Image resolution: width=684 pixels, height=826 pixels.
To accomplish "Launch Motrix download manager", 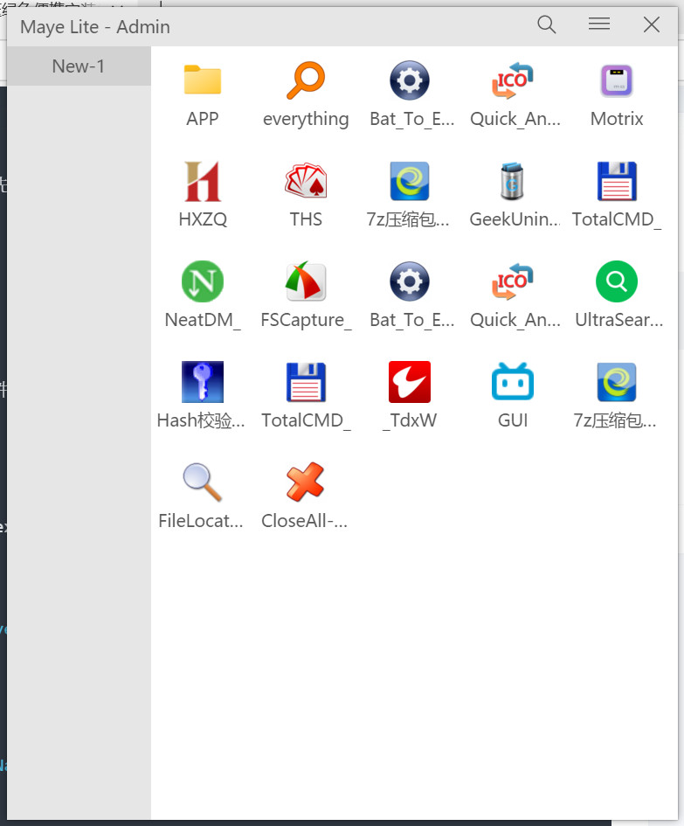I will (617, 80).
